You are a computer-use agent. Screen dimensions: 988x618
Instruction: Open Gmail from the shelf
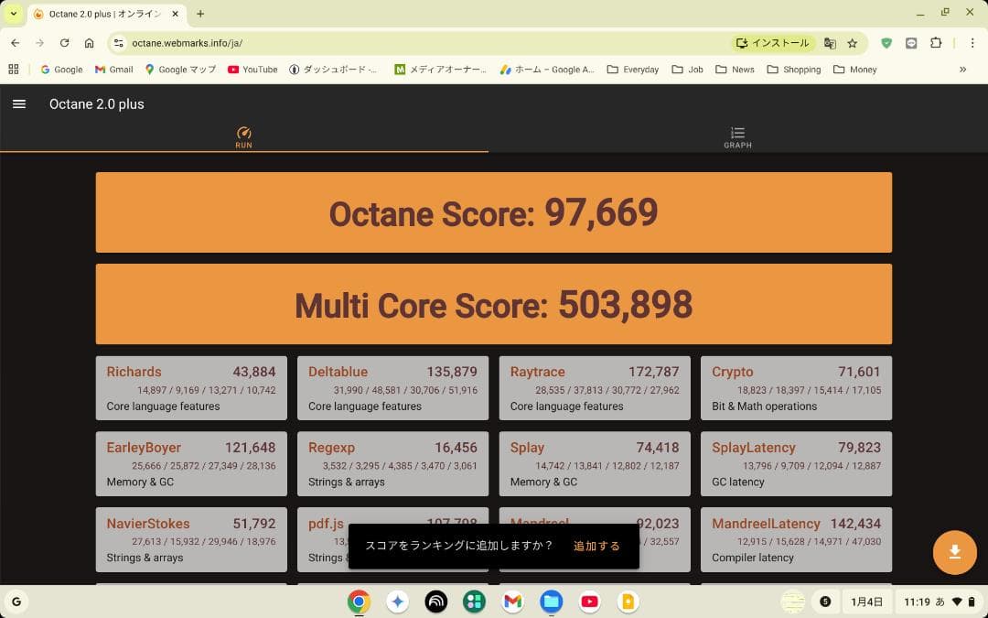[513, 602]
